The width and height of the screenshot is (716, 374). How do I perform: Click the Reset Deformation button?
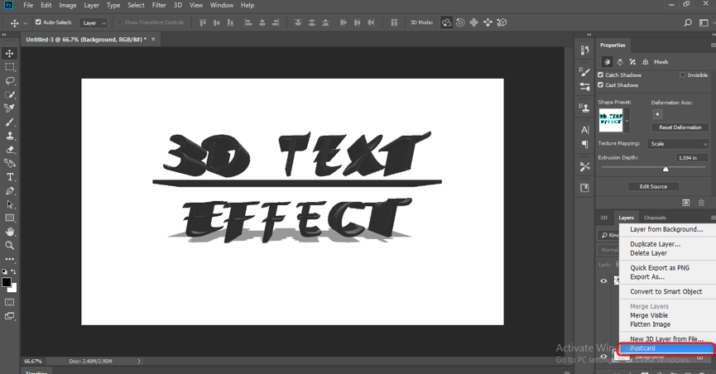click(680, 127)
